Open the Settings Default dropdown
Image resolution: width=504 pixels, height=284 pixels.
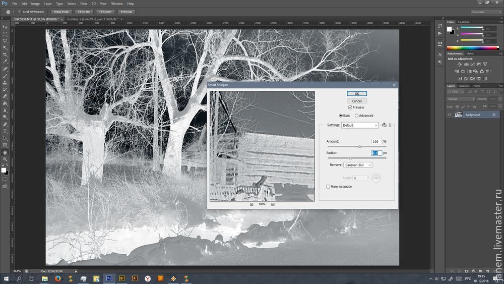point(359,125)
